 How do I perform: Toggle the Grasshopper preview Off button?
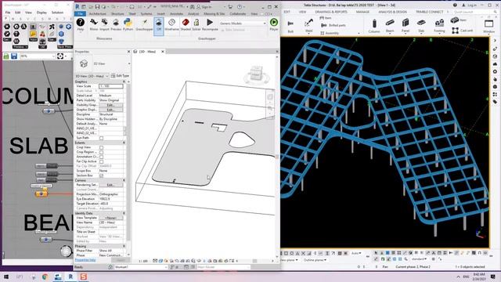point(159,26)
